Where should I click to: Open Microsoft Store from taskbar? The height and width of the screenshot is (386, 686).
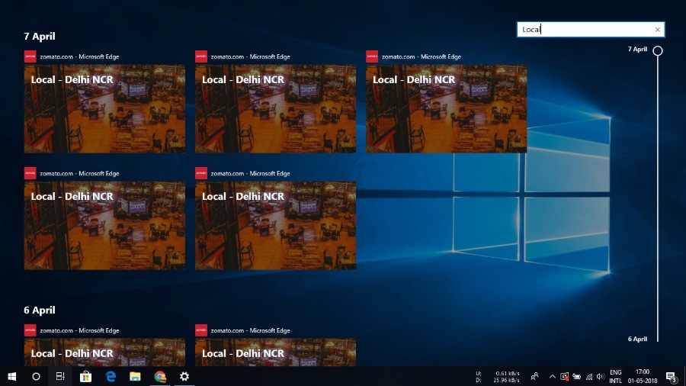pos(85,376)
